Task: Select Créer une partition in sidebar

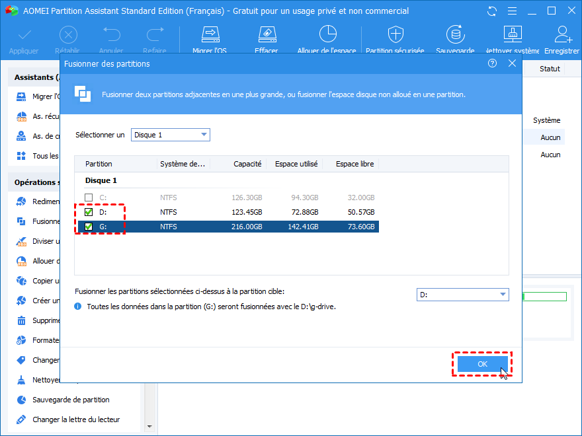Action: (x=38, y=301)
